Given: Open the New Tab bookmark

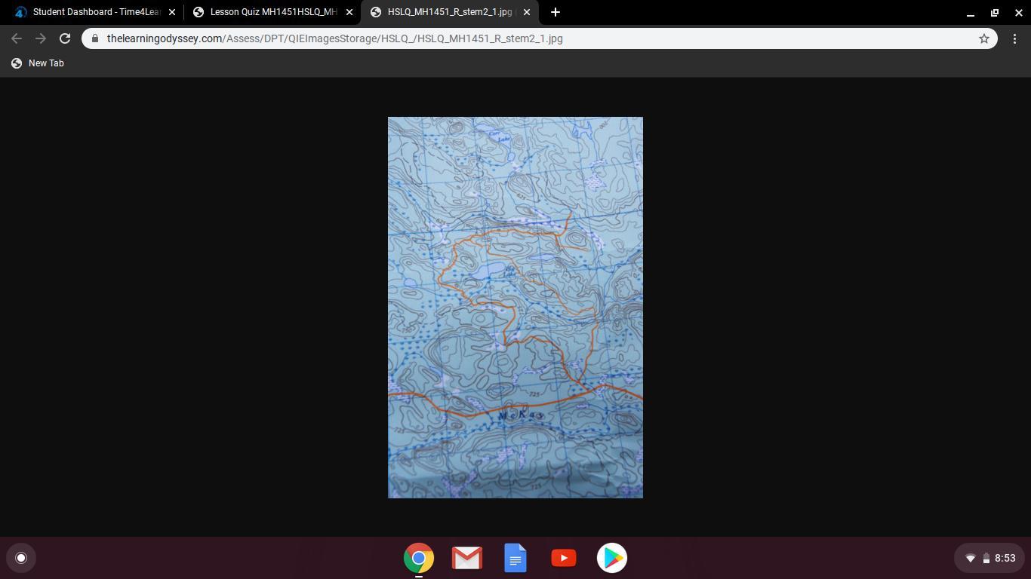Looking at the screenshot, I should click(38, 63).
